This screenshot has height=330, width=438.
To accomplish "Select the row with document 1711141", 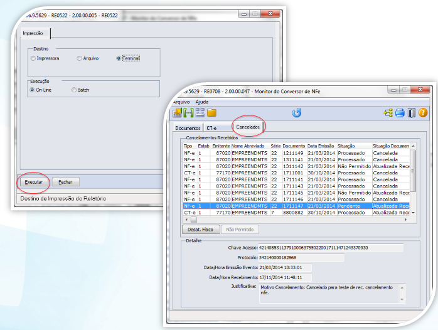I will pyautogui.click(x=296, y=179).
